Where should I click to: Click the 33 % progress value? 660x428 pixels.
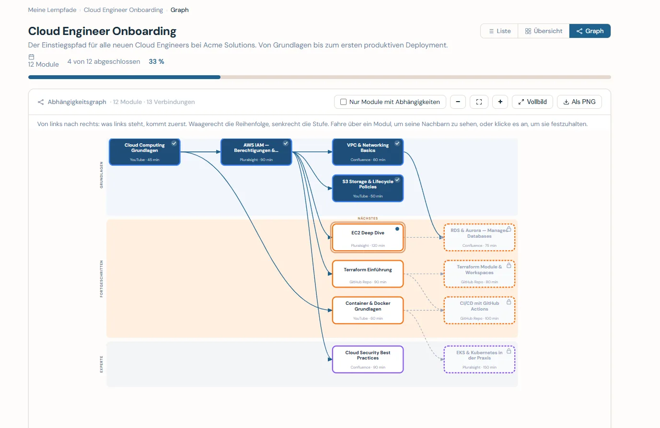(x=156, y=61)
